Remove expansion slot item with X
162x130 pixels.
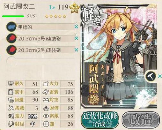coord(160,76)
